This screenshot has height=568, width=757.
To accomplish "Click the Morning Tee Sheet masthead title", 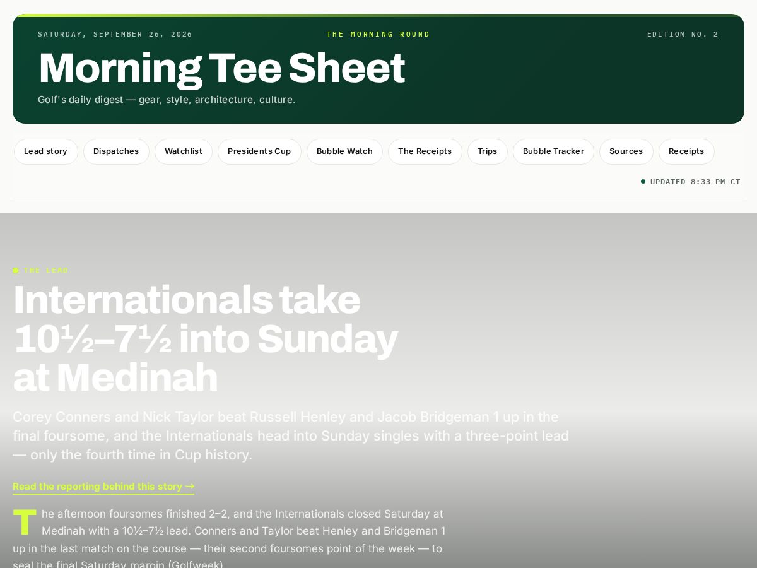I will point(221,68).
